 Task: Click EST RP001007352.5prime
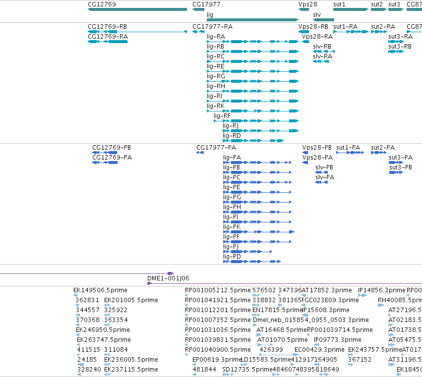186,325
